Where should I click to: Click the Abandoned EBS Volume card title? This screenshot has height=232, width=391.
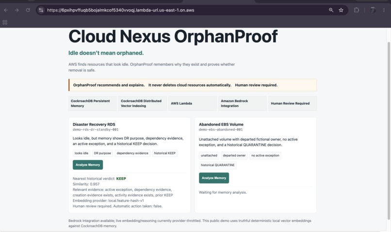221,124
